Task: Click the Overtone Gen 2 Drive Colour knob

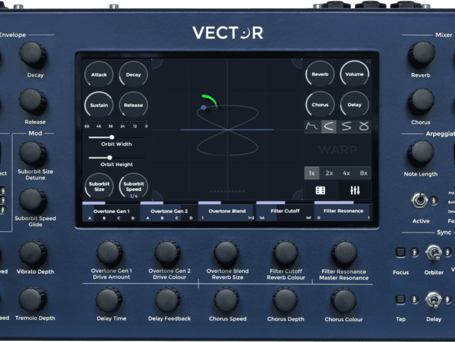Action: [168, 253]
